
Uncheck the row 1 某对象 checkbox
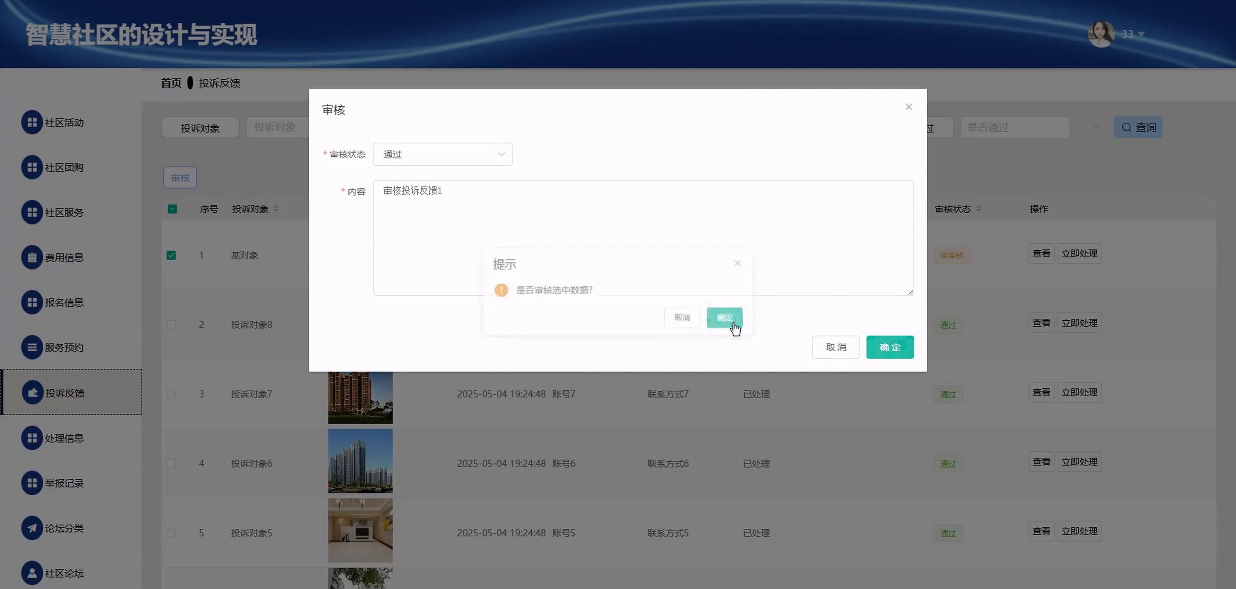[x=171, y=255]
